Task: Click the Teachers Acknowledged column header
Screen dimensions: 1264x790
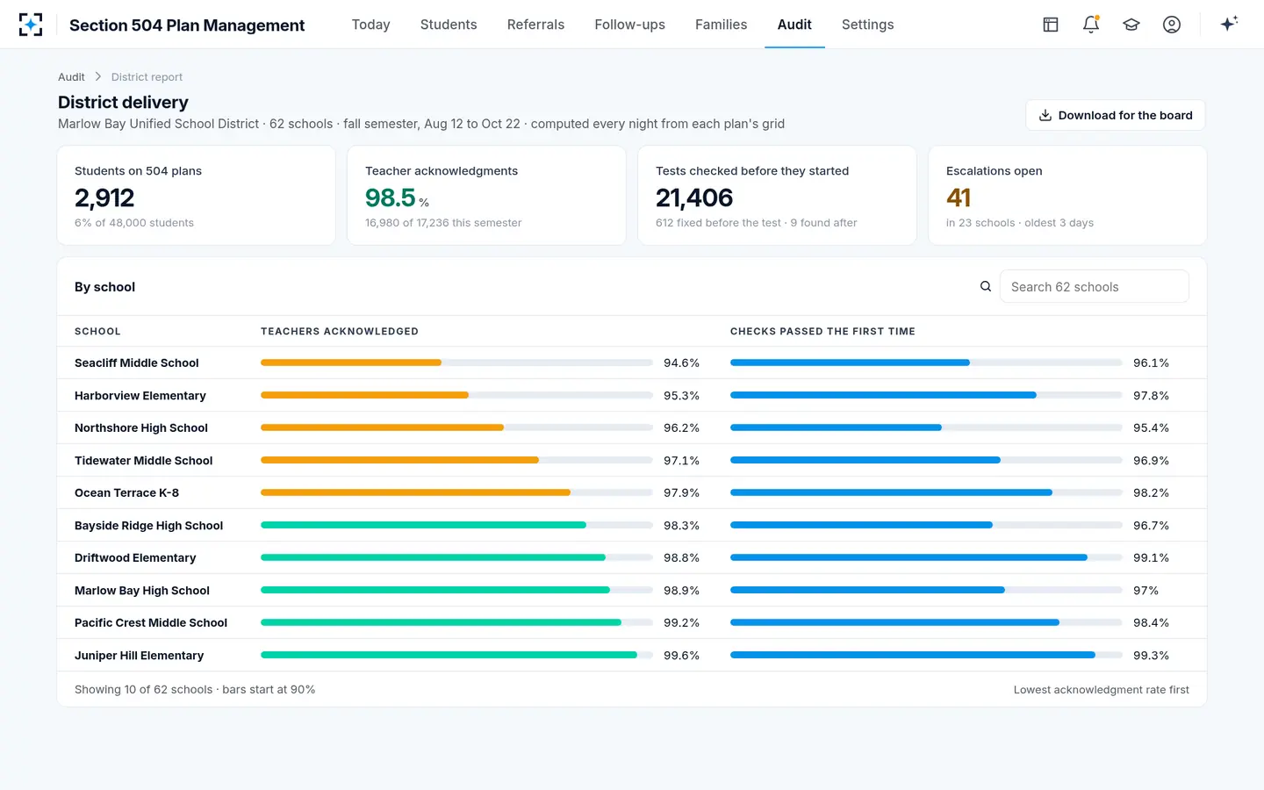Action: (340, 332)
